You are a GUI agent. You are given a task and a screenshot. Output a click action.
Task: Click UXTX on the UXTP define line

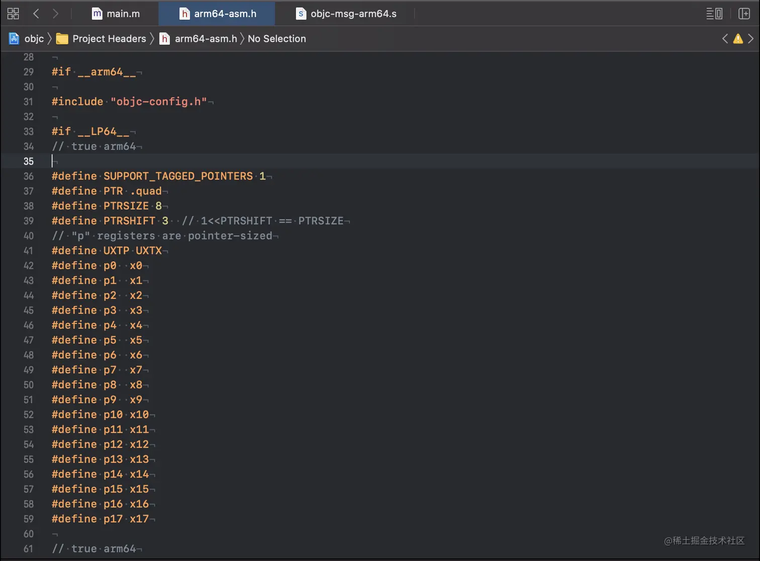coord(149,251)
